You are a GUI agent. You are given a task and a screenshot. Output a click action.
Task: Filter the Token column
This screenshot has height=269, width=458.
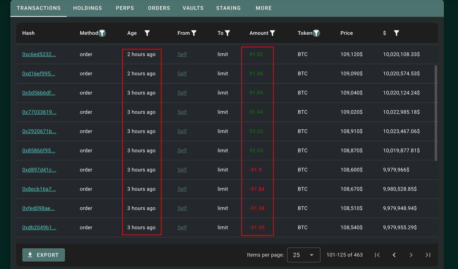tap(316, 33)
